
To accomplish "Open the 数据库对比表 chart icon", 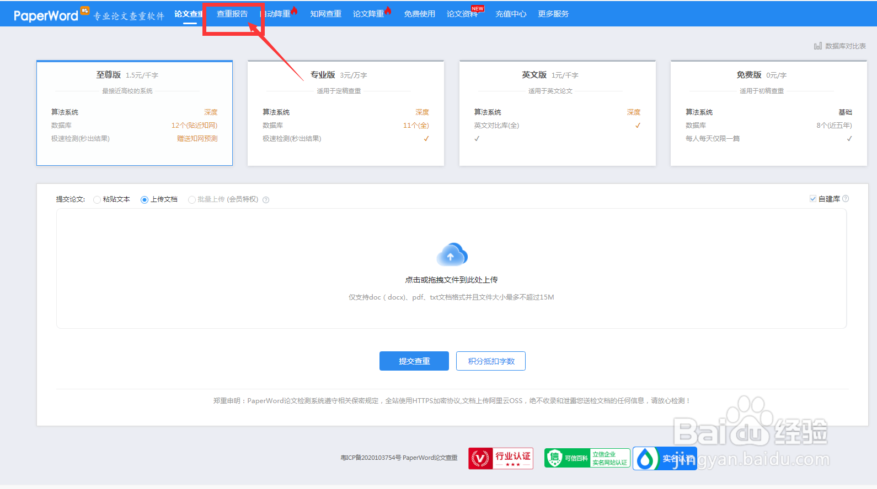I will click(818, 46).
